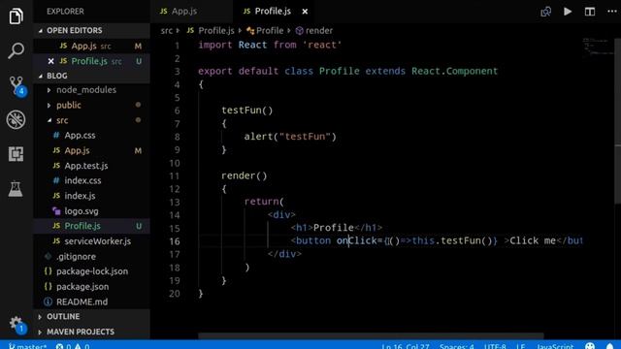621x349 pixels.
Task: Click line number 8 in gutter
Action: [x=177, y=137]
